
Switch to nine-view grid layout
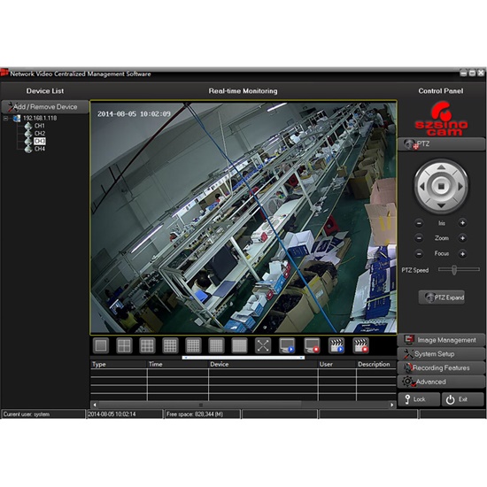(147, 345)
